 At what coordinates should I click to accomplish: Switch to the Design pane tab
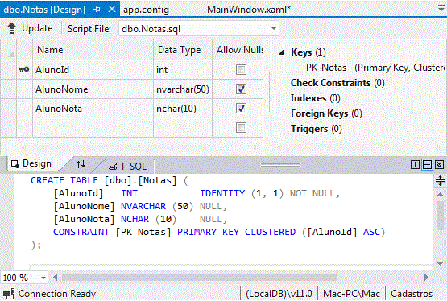[31, 163]
